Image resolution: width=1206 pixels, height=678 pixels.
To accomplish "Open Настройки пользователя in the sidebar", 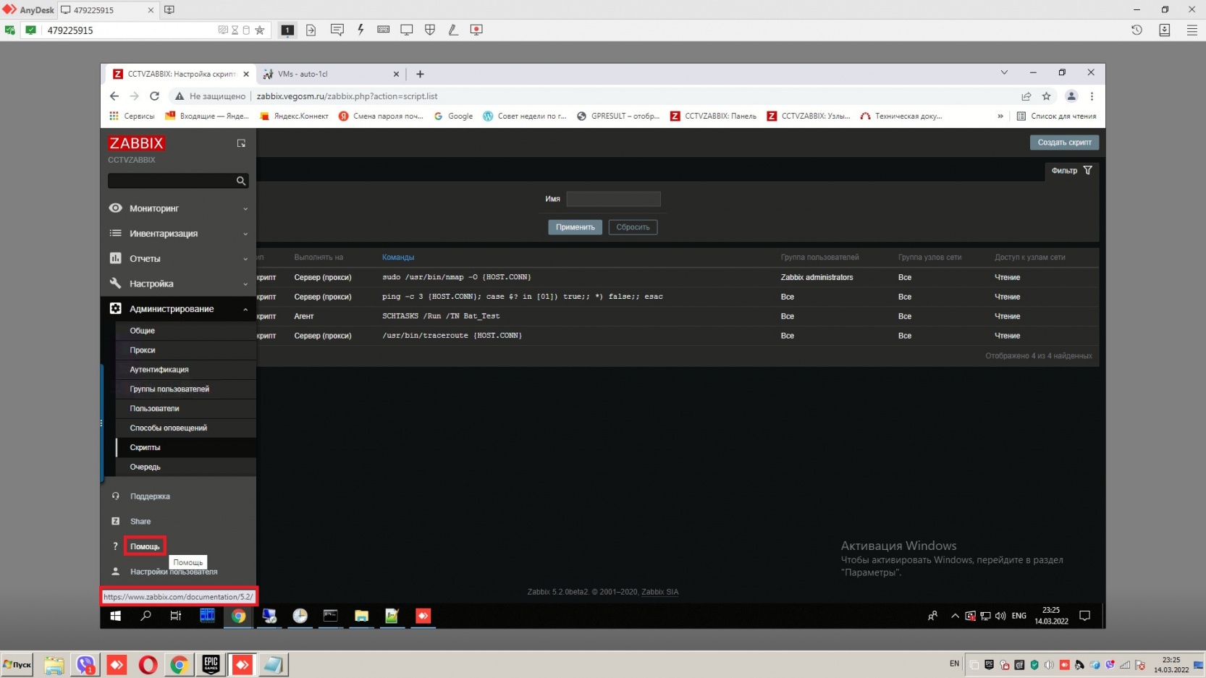I will coord(174,572).
